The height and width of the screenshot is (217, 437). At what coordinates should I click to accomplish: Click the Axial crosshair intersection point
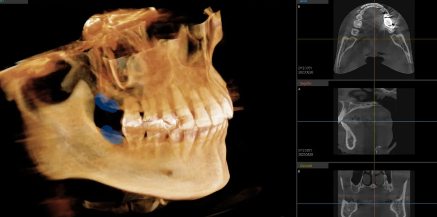374,39
